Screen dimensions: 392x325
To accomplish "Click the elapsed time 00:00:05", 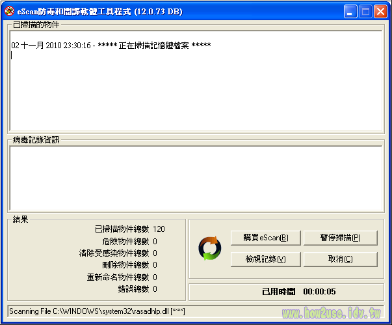I will click(x=319, y=291).
